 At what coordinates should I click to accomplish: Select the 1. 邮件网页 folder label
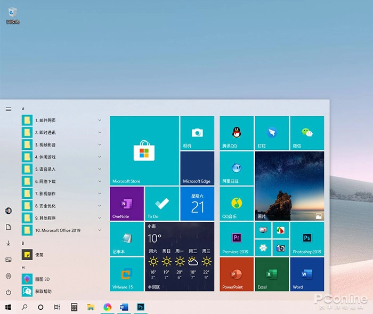45,120
